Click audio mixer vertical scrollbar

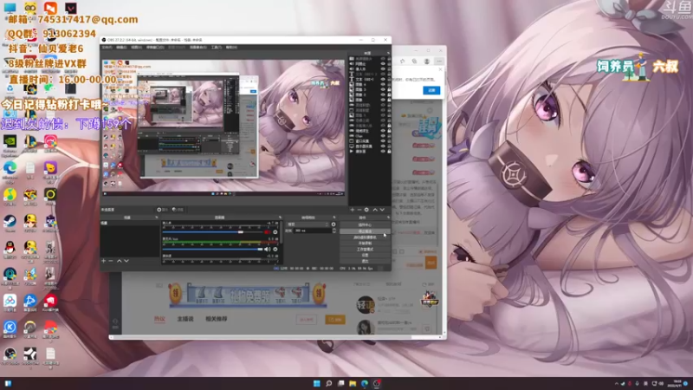click(x=281, y=232)
